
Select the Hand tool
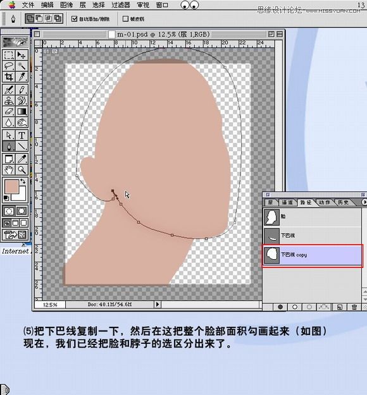point(9,170)
